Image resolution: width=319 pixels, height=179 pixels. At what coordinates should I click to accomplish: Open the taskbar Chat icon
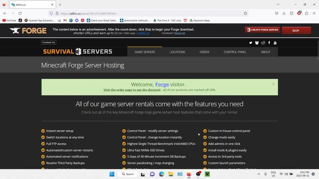coord(152,174)
